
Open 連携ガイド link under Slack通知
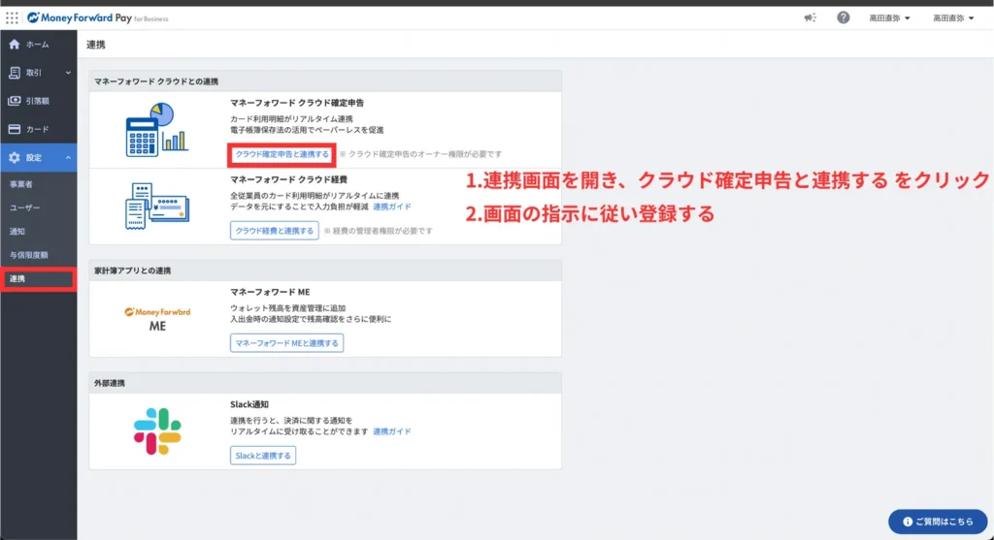tap(392, 431)
